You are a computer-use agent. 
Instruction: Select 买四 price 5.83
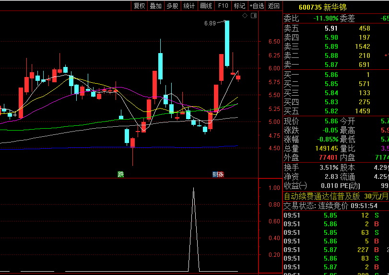[331, 102]
